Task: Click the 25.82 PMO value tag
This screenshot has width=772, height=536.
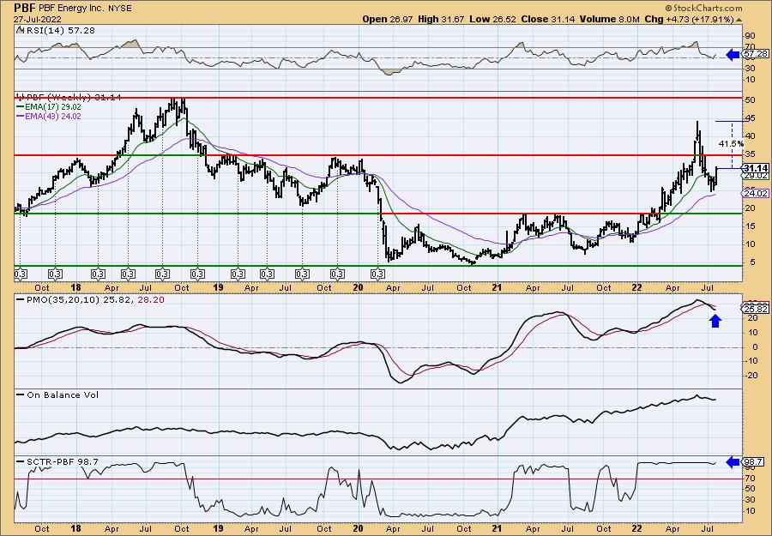Action: click(757, 309)
